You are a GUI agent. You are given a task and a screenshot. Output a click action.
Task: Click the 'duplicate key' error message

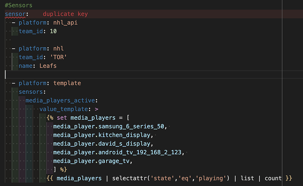point(65,14)
